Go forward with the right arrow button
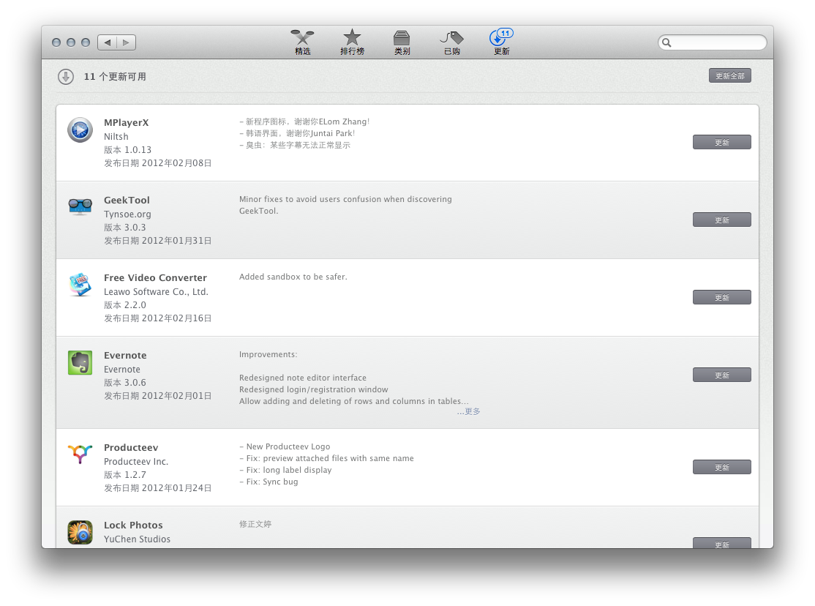815x606 pixels. coord(127,42)
